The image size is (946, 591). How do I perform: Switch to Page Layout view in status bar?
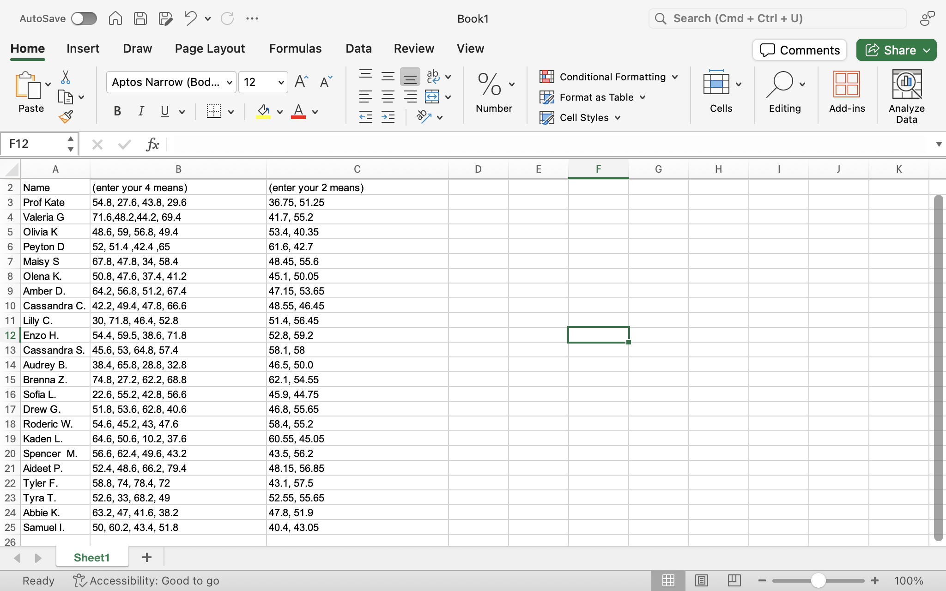[x=703, y=580]
